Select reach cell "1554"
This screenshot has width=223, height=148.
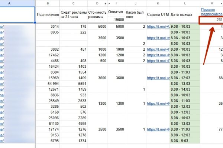73,72
